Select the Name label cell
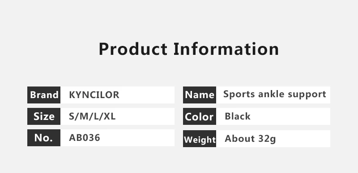The width and height of the screenshot is (358, 173). 200,95
